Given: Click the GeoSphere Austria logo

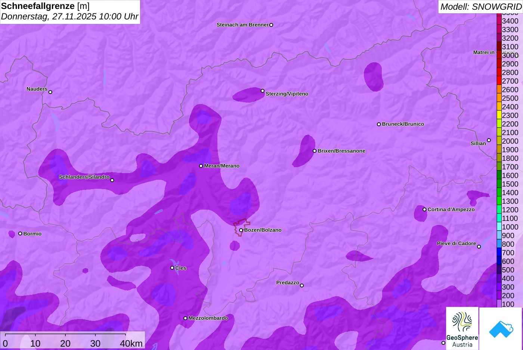Looking at the screenshot, I should pyautogui.click(x=462, y=329).
